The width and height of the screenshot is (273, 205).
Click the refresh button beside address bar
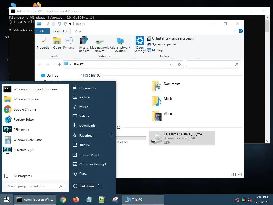(x=179, y=65)
